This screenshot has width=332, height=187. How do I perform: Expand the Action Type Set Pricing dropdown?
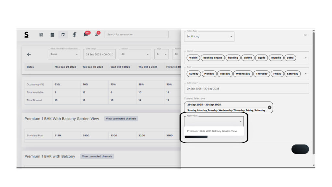click(231, 37)
